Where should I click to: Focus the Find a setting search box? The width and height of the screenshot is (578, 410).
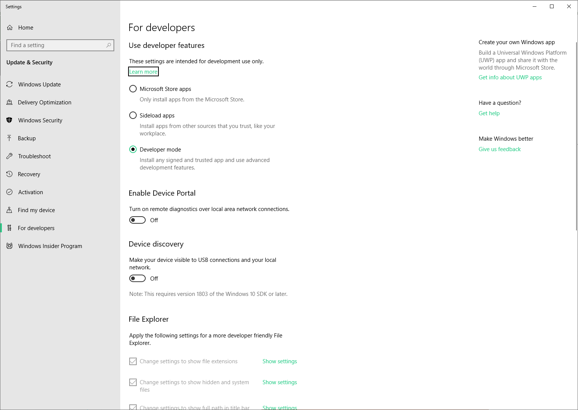60,45
